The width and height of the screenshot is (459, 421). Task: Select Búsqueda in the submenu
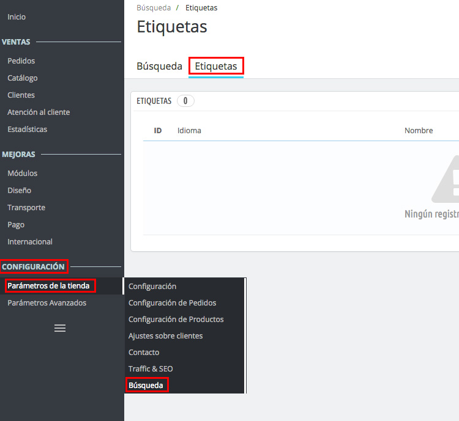click(x=146, y=386)
